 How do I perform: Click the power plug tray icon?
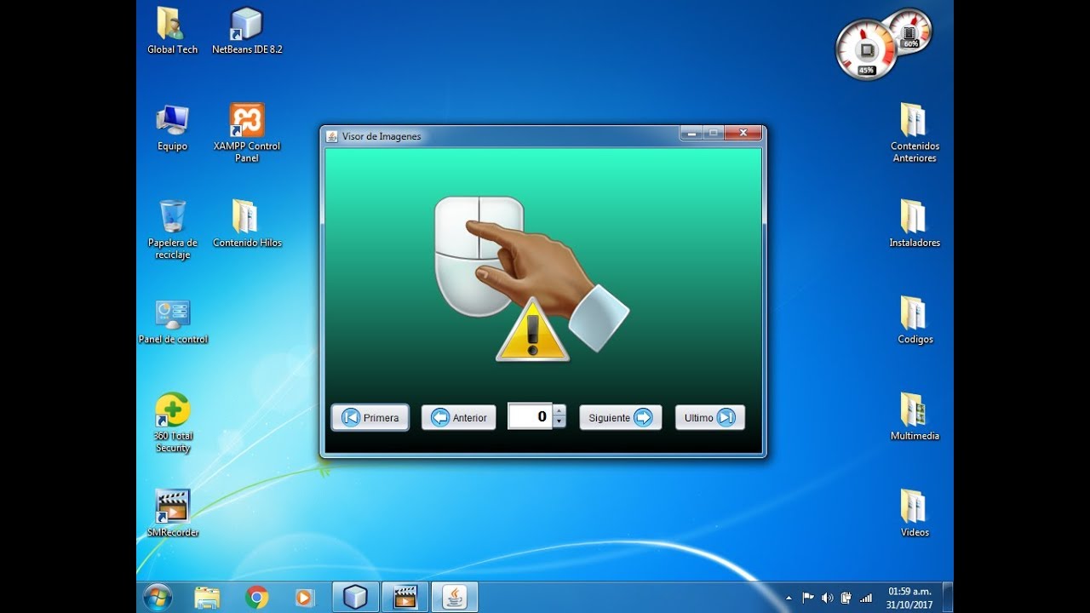coord(846,598)
